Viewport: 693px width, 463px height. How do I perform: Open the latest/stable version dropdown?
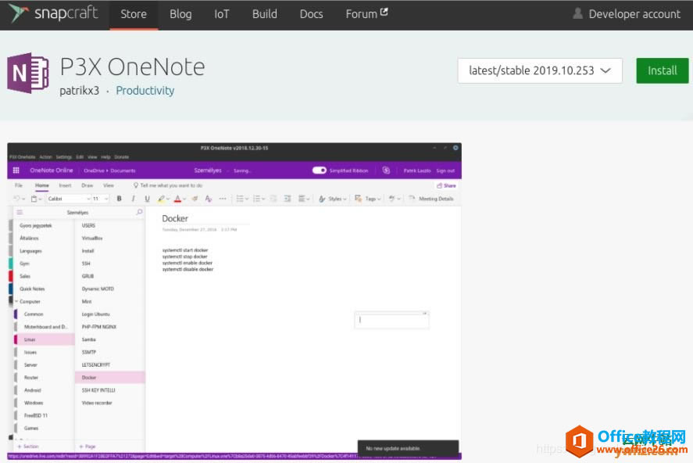[539, 70]
